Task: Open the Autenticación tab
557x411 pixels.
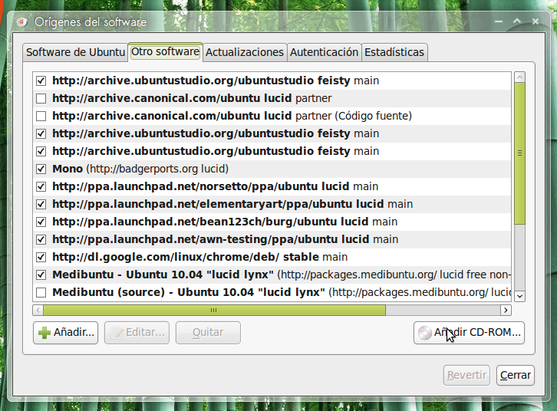Action: click(x=324, y=53)
